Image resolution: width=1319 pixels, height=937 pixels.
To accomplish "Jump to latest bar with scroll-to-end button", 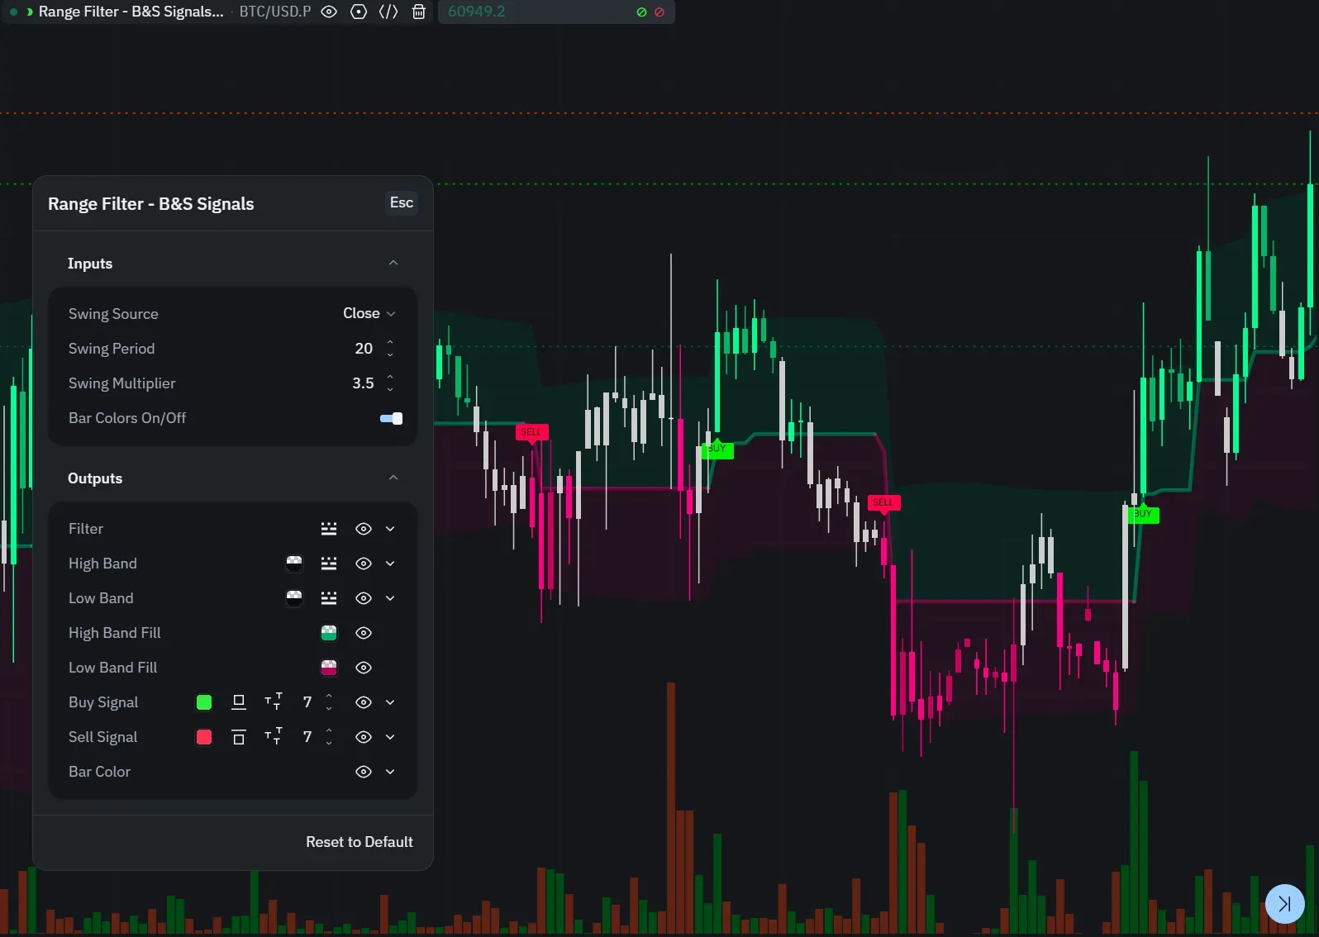I will 1284,903.
